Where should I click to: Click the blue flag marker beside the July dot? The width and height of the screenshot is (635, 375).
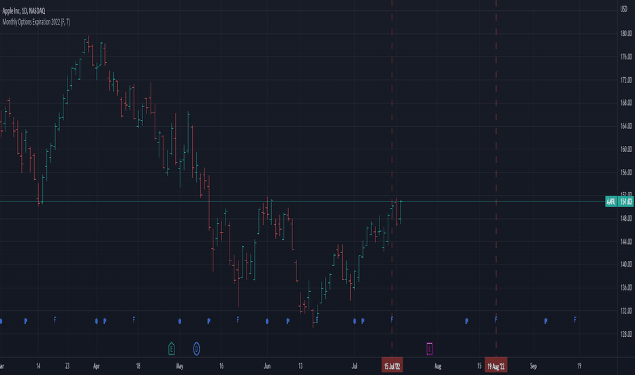click(x=363, y=321)
